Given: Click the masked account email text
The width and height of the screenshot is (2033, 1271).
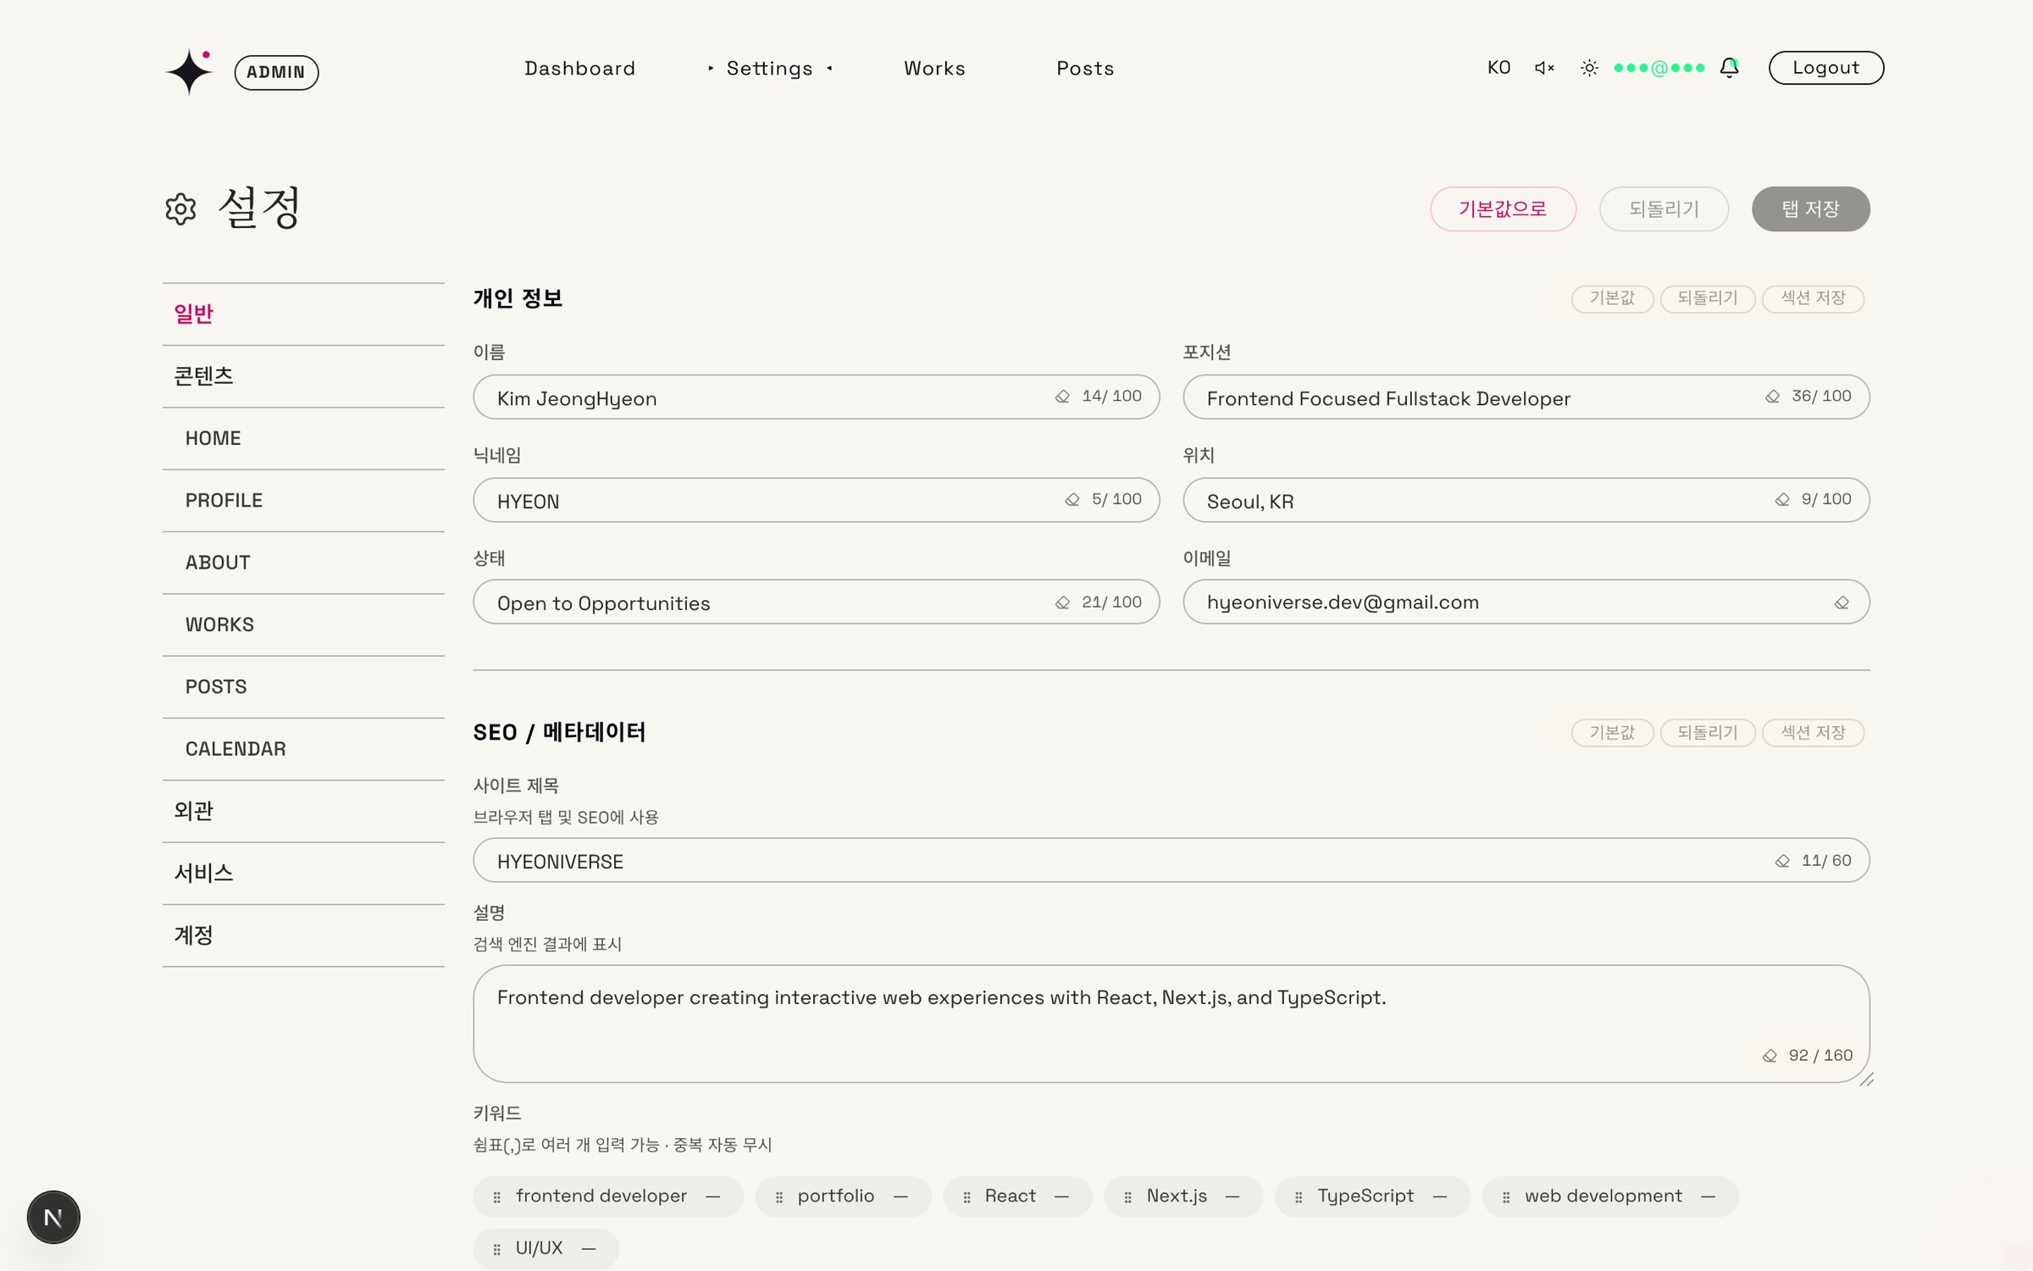Looking at the screenshot, I should coord(1659,68).
